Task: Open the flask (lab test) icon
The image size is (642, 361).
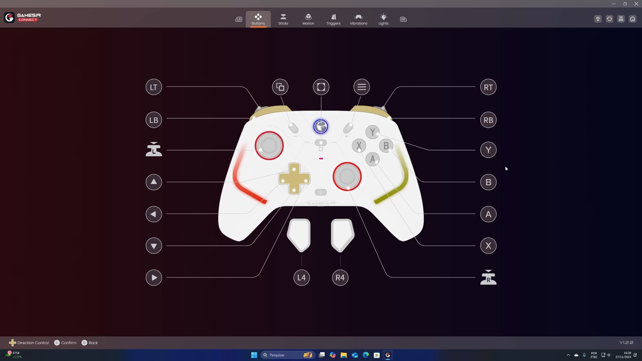Action: (x=621, y=19)
